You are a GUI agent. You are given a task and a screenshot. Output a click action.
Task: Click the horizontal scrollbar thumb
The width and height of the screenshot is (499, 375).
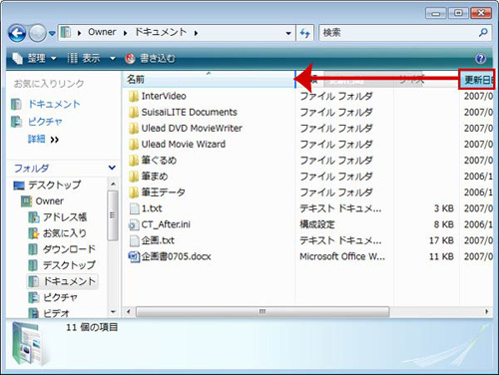[x=262, y=312]
